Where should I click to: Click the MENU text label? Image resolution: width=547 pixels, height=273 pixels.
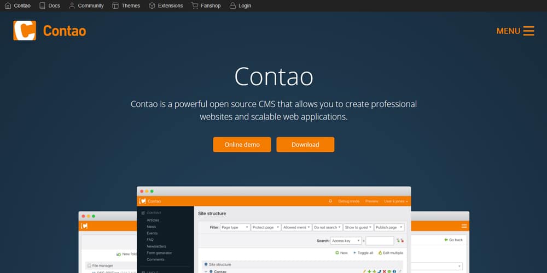tap(508, 31)
